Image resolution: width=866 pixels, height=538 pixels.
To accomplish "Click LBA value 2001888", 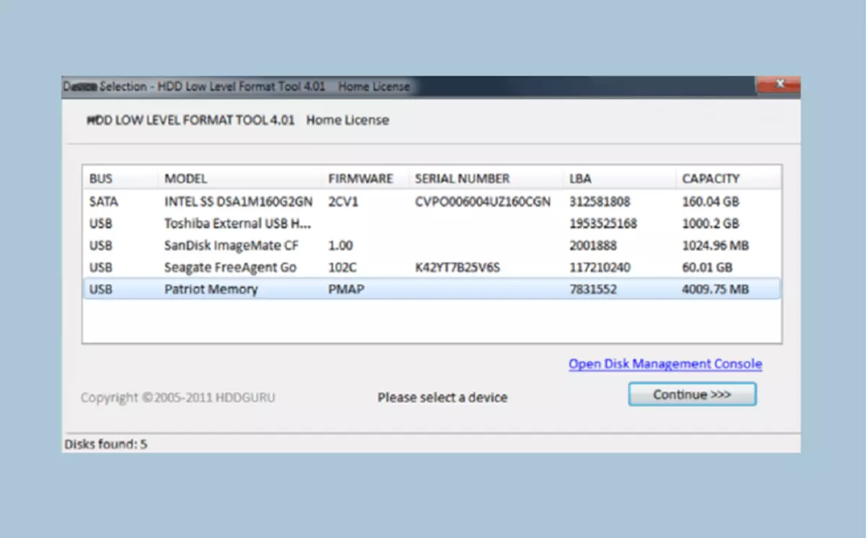I will [x=592, y=245].
